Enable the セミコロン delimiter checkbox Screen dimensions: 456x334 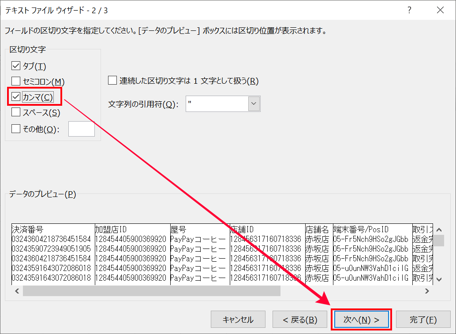pos(16,82)
